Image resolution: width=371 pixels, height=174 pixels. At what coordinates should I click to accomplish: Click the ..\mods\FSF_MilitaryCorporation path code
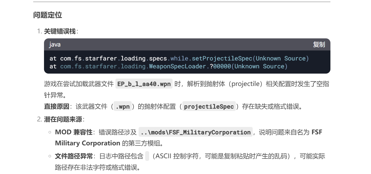tap(196, 132)
